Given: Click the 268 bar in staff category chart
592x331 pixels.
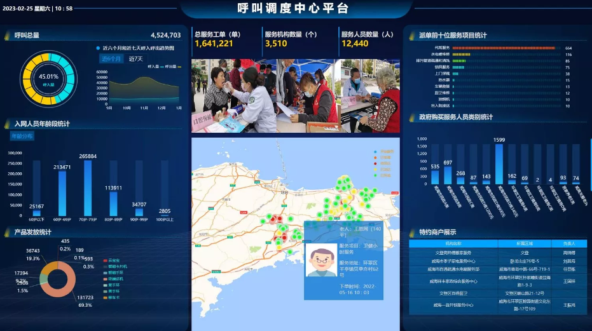Looking at the screenshot, I should (460, 181).
